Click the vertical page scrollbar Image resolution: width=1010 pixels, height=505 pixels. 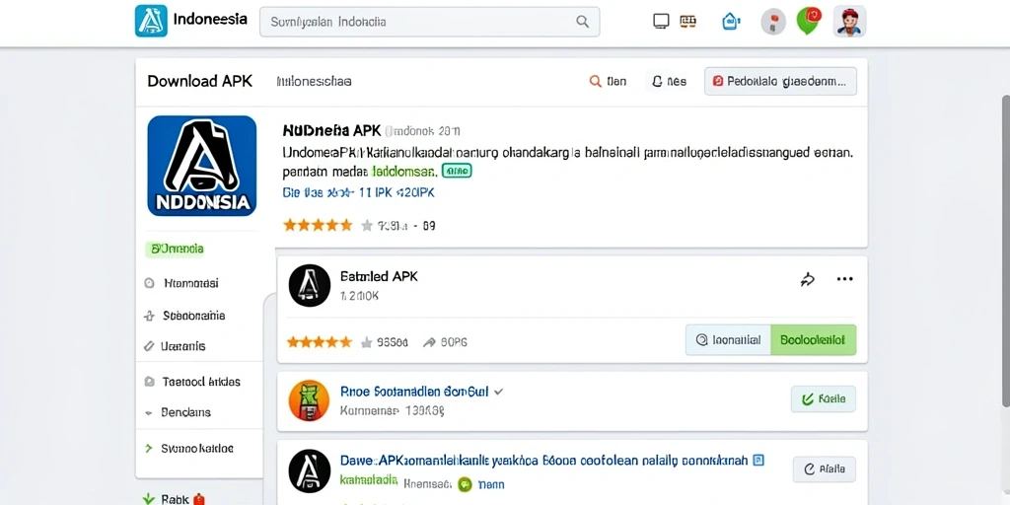point(1005,252)
